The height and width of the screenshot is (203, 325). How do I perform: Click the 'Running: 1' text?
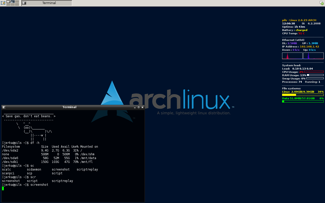tap(313, 82)
